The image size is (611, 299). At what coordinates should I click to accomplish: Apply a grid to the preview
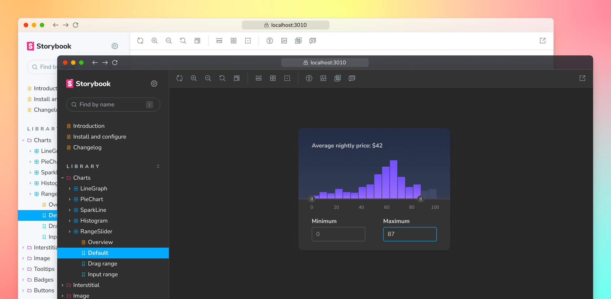[x=273, y=78]
